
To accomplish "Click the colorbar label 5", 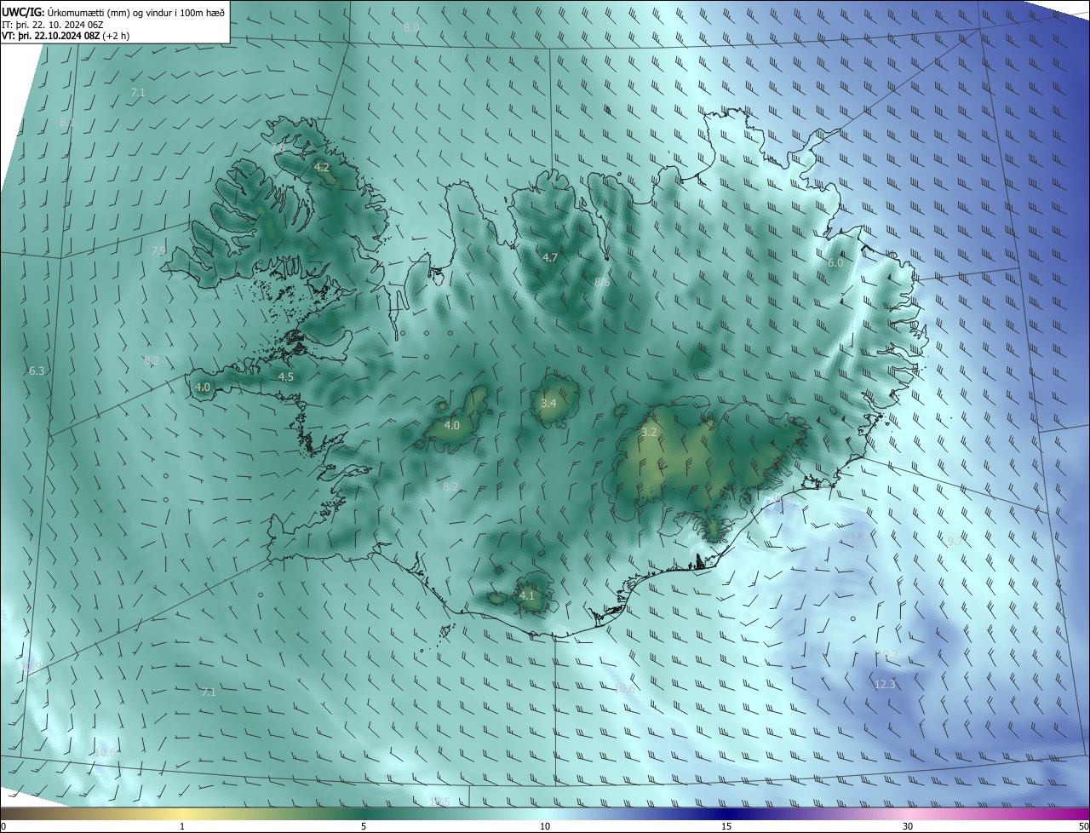I will point(364,827).
